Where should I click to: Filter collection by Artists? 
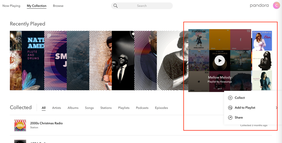(x=57, y=108)
